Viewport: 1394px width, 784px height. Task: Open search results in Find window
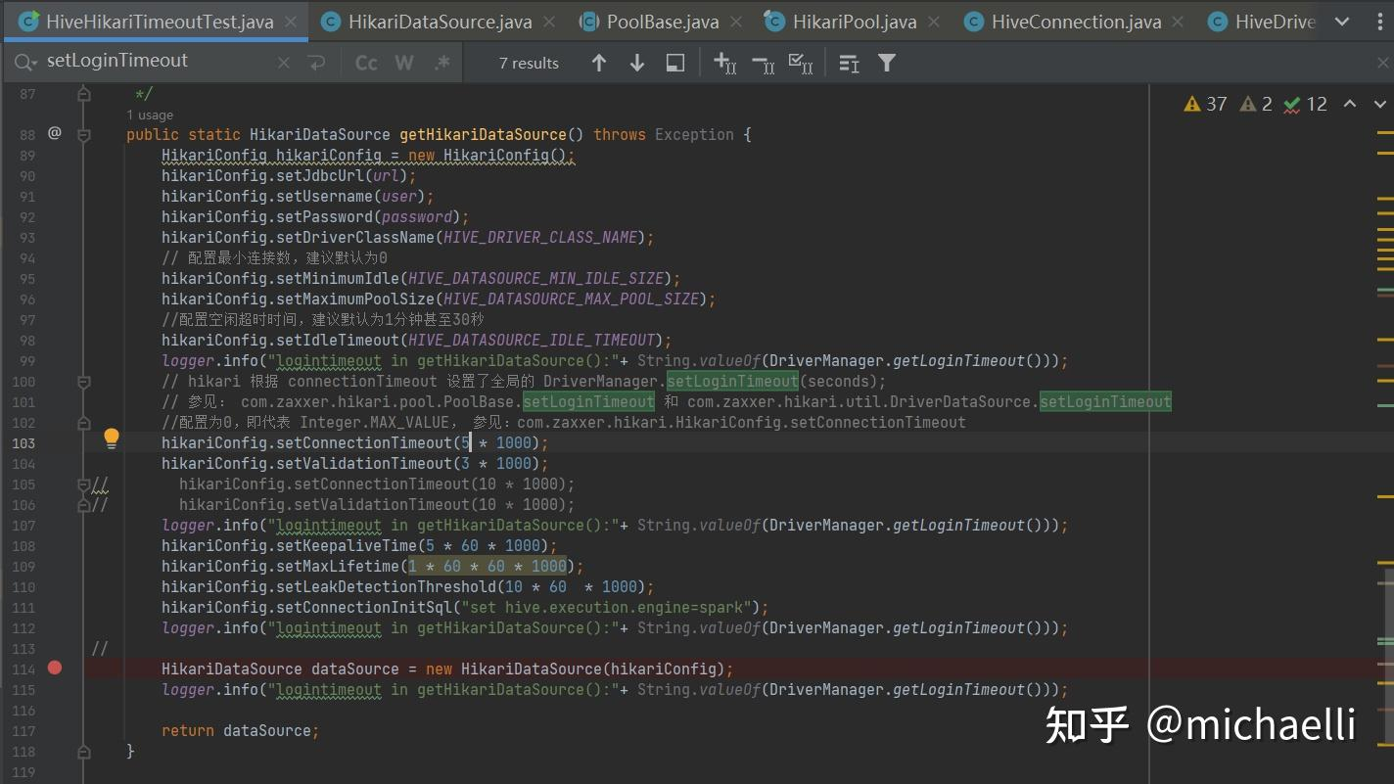pos(675,63)
